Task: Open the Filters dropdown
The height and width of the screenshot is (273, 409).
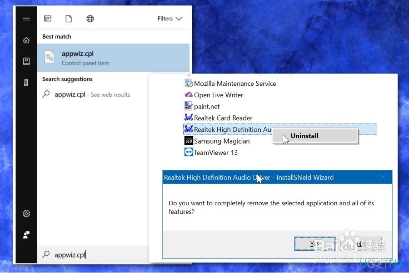Action: (x=170, y=19)
